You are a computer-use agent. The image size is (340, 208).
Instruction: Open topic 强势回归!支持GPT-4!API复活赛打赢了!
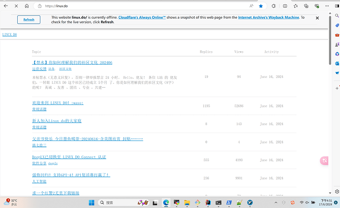[x=71, y=175]
